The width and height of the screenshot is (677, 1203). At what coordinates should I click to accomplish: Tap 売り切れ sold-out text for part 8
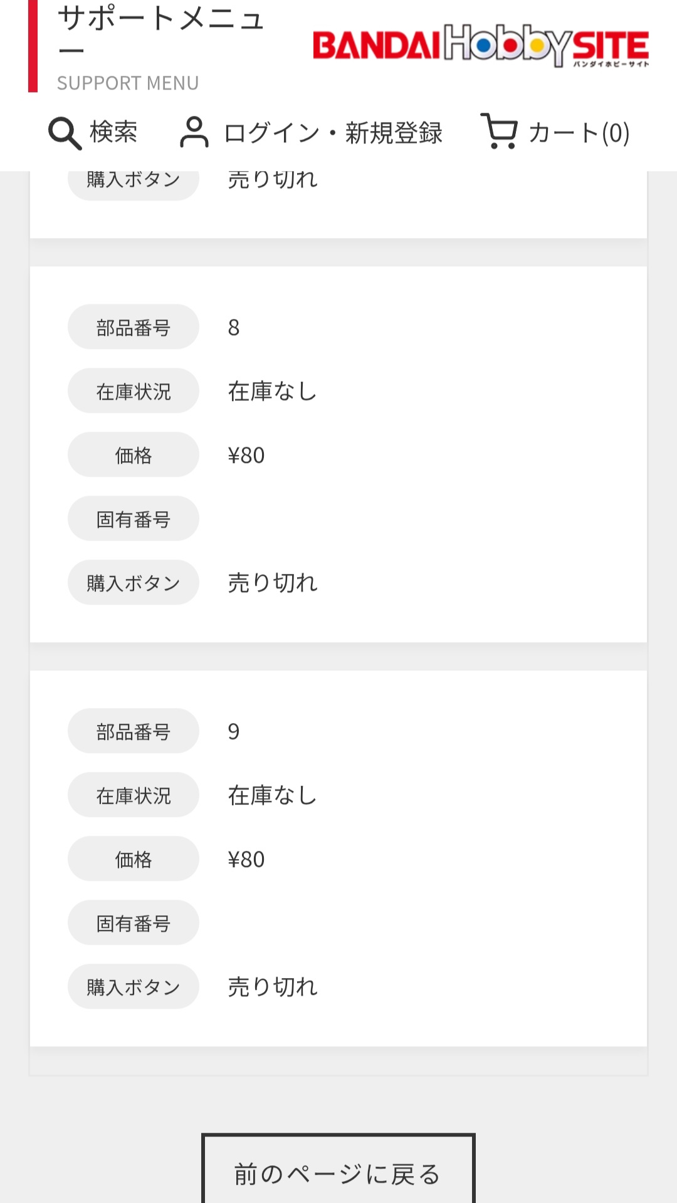click(x=273, y=583)
